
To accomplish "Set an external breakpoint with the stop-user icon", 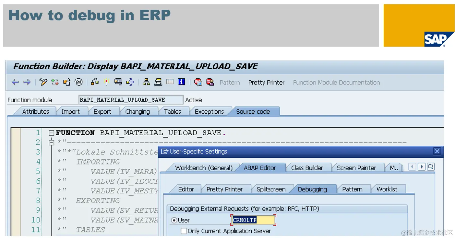I will click(x=210, y=82).
